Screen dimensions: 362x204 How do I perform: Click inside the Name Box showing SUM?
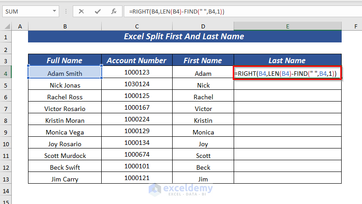[26, 11]
